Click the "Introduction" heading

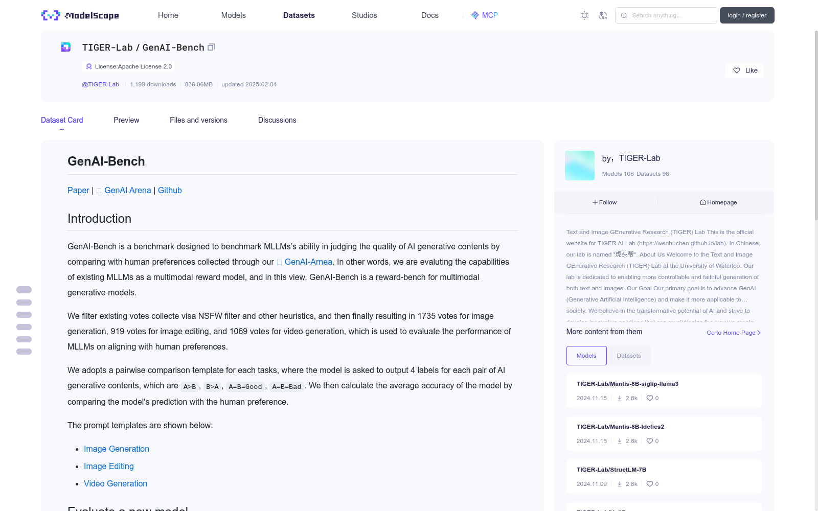(x=99, y=219)
